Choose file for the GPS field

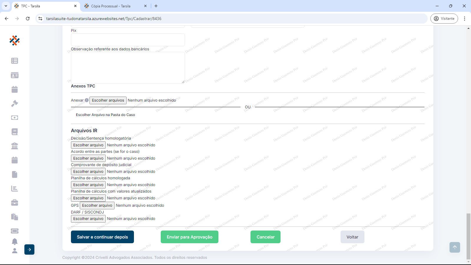97,206
